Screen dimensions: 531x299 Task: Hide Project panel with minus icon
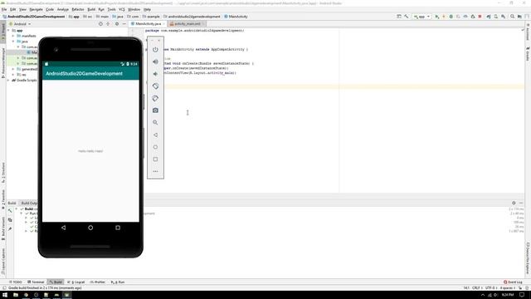[x=124, y=24]
